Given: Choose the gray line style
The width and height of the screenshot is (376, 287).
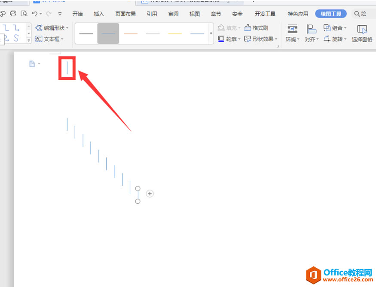Looking at the screenshot, I should coord(153,33).
